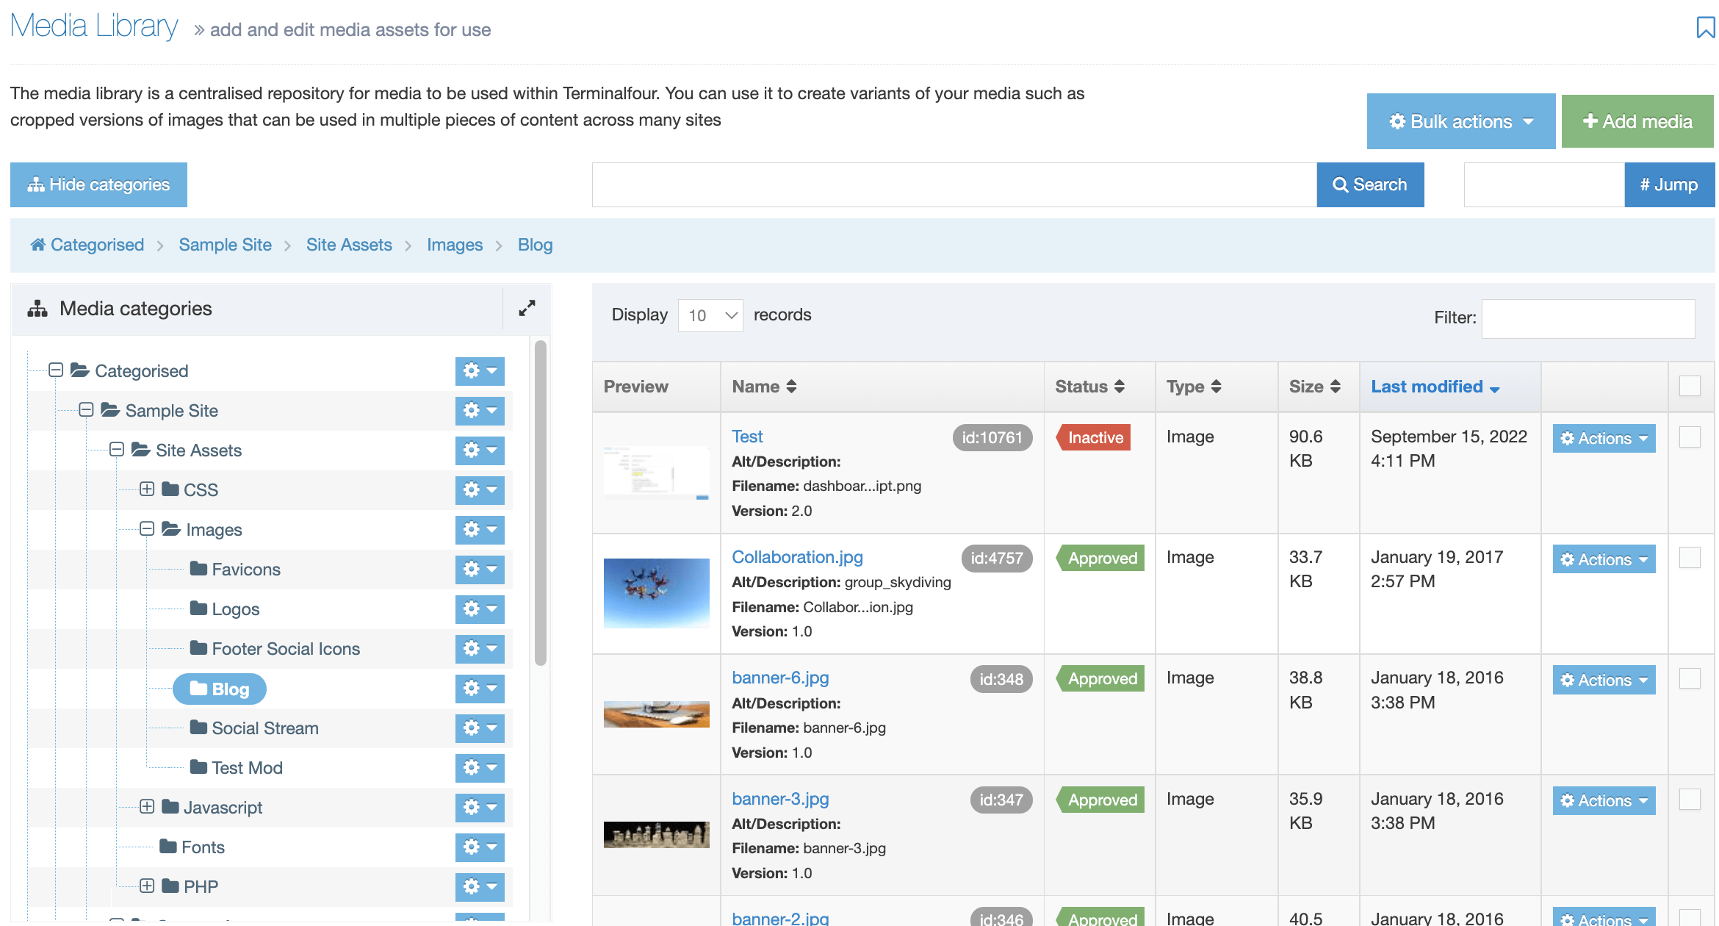Open the Collaboration.jpg media link

[797, 557]
